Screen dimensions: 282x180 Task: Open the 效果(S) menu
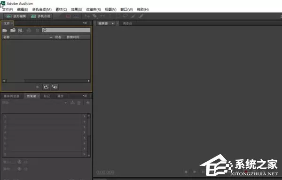click(77, 9)
